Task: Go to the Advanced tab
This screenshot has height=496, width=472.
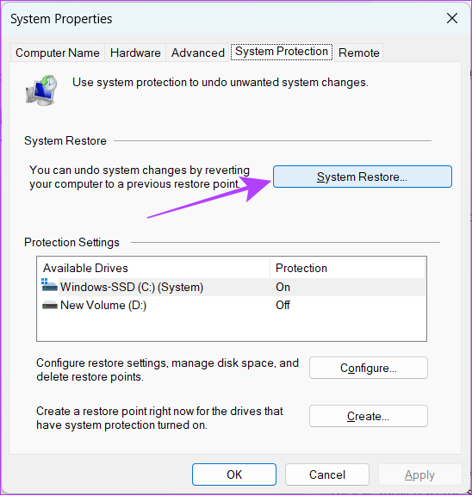Action: point(198,53)
